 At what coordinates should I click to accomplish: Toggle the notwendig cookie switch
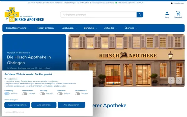click(7, 94)
